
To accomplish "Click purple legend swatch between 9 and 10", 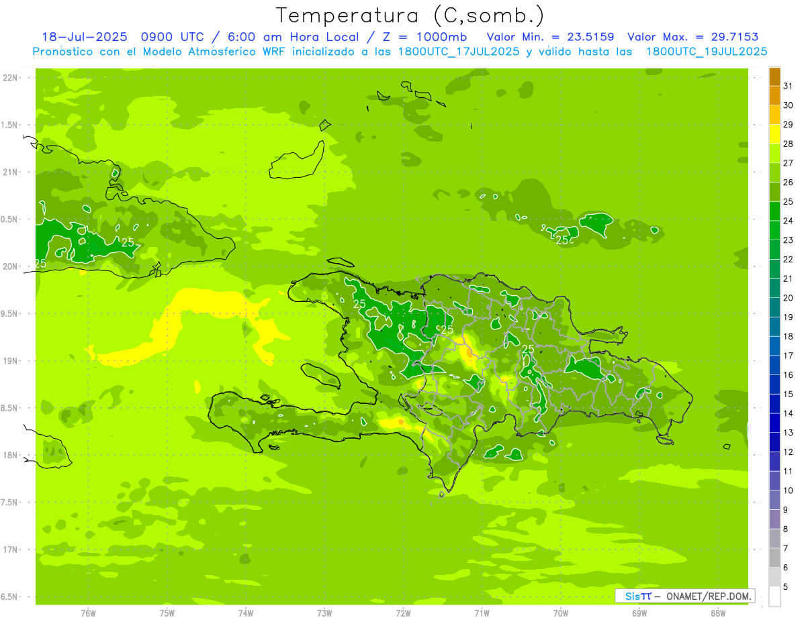I will (x=774, y=500).
